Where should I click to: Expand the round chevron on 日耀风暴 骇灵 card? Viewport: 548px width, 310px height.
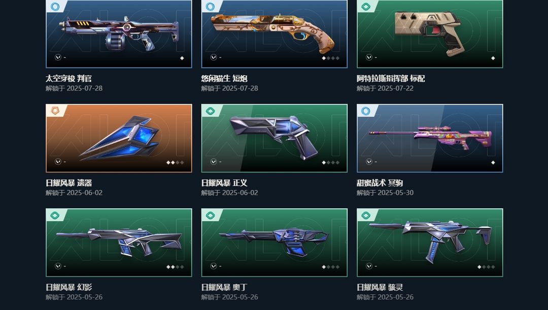tap(369, 266)
